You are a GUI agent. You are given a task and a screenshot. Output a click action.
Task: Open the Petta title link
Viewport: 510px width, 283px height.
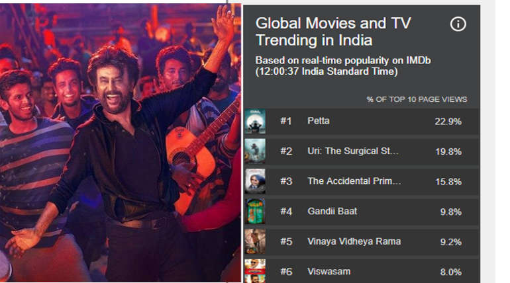(x=318, y=121)
